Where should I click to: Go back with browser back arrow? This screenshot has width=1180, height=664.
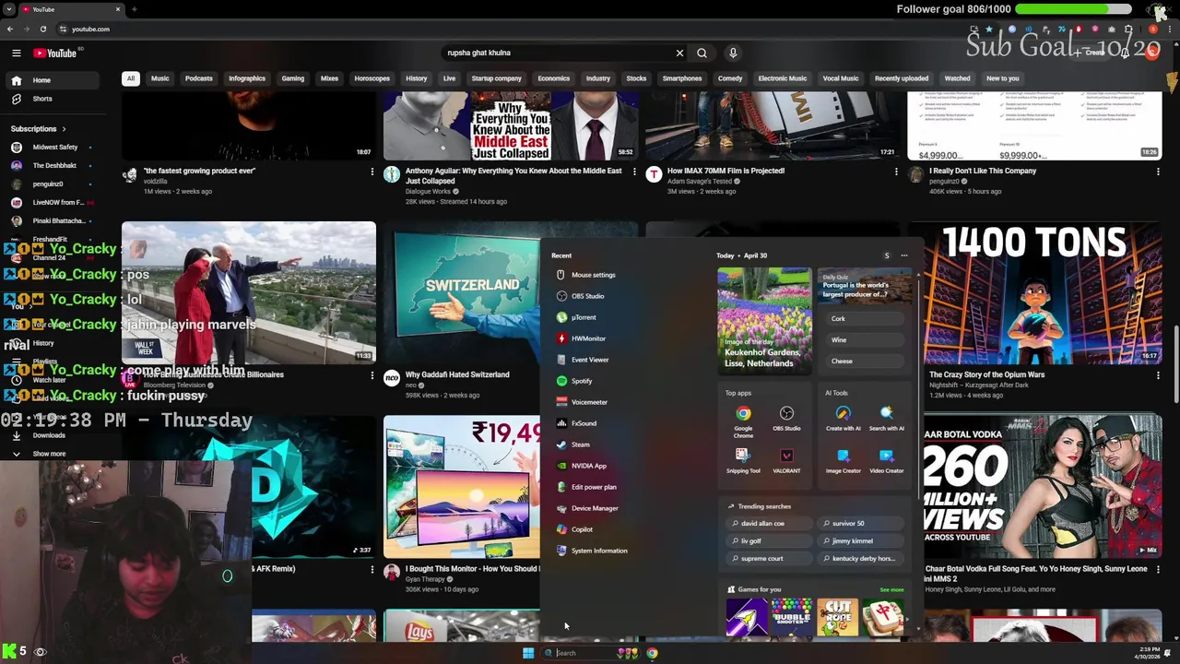pyautogui.click(x=9, y=29)
